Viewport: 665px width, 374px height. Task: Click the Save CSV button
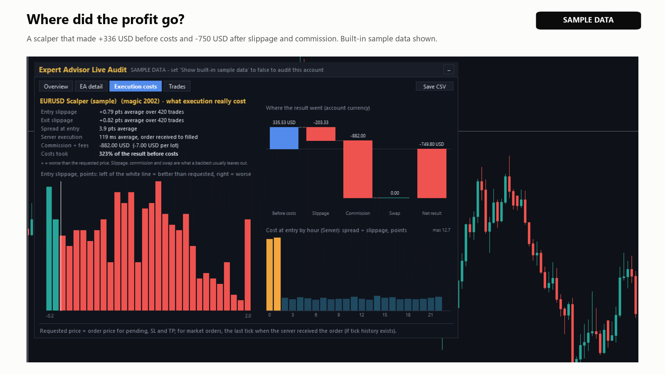coord(434,86)
